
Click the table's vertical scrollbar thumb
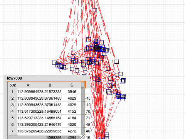83,85
